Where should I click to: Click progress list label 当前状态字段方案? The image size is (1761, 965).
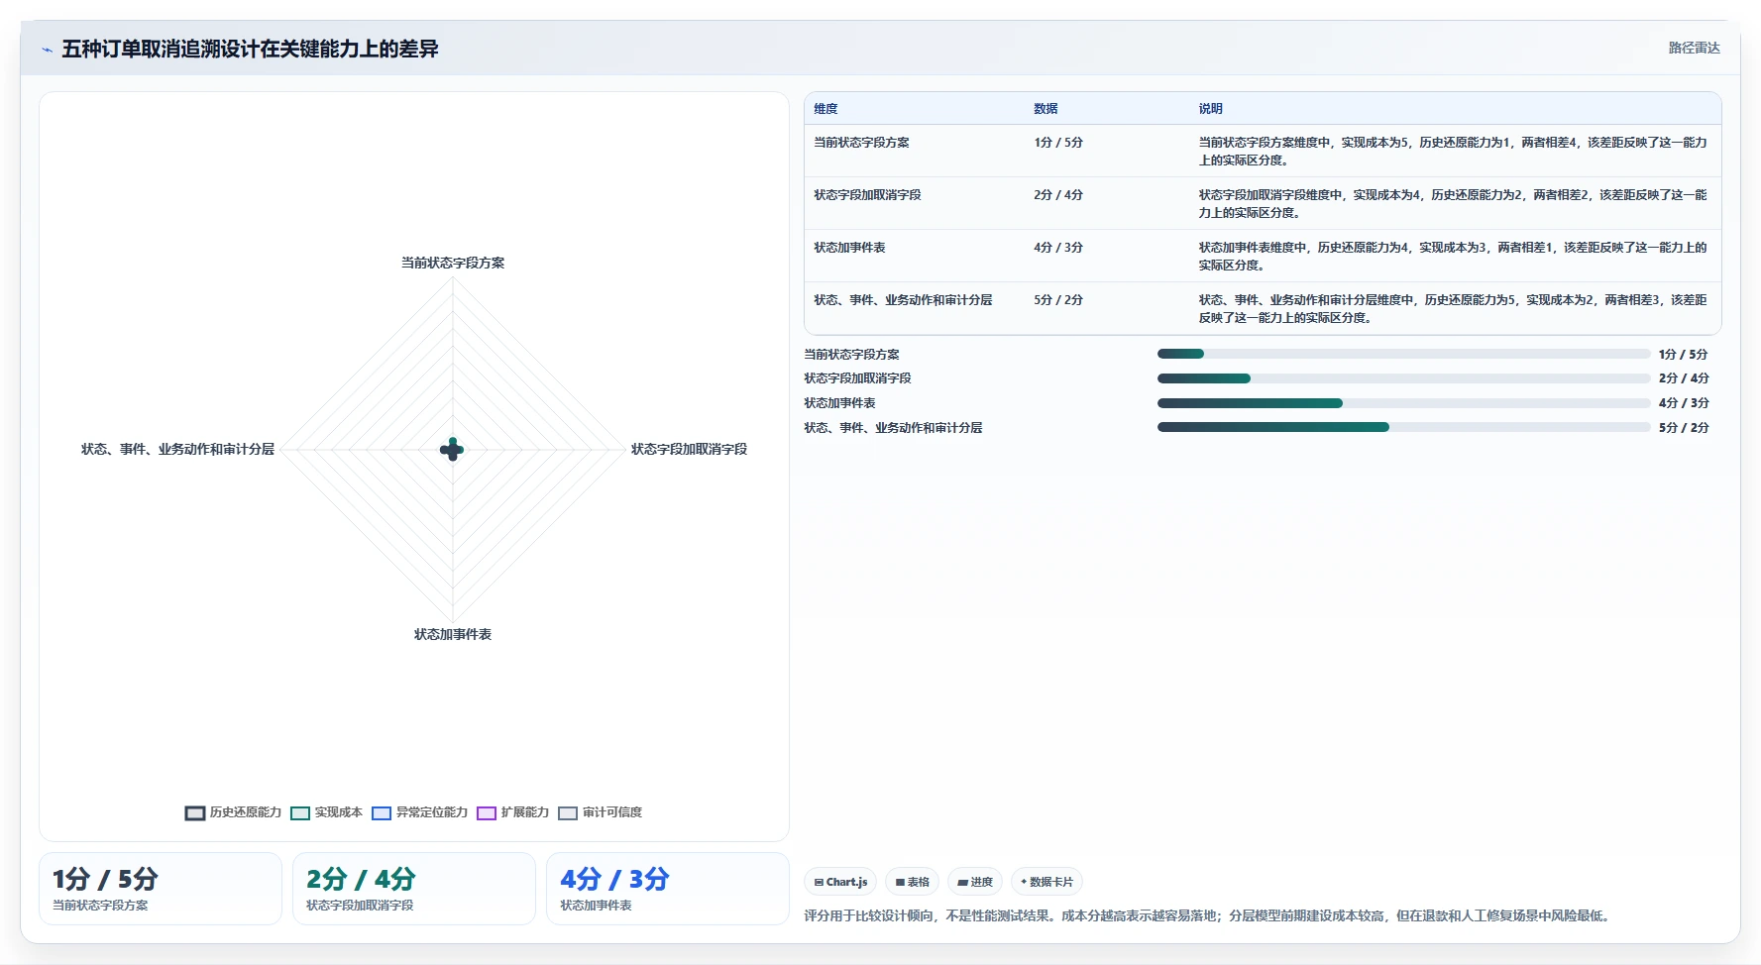(851, 355)
